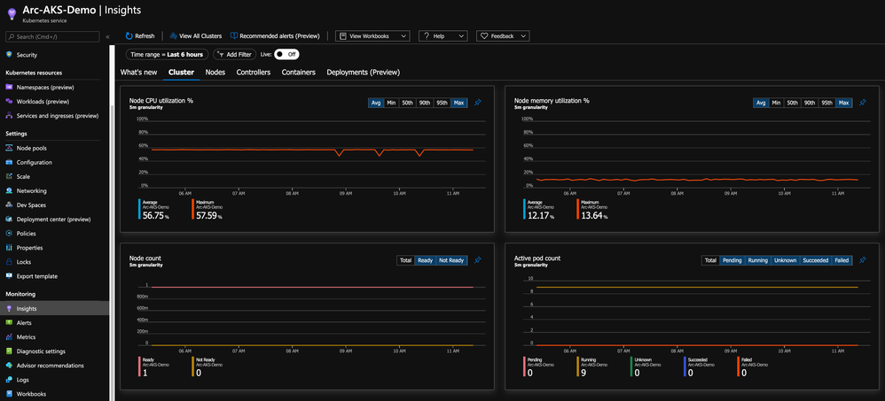Click the Policies icon
The width and height of the screenshot is (885, 401).
(x=9, y=233)
